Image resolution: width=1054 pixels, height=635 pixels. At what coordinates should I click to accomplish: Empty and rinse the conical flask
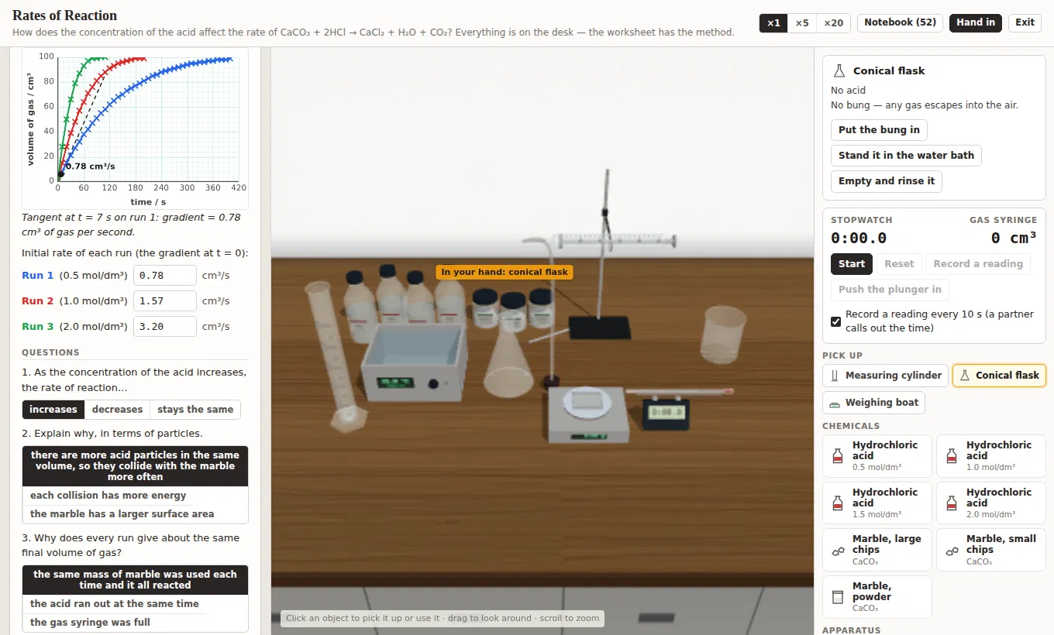point(887,181)
